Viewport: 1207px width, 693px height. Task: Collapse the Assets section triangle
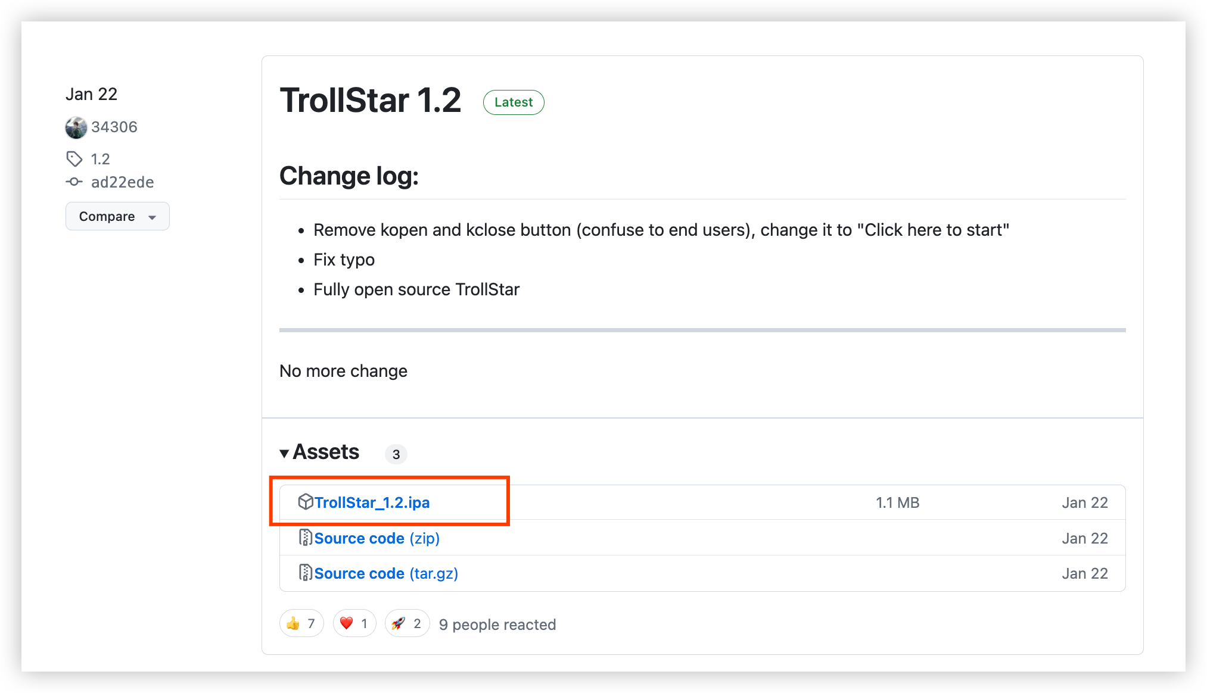[x=284, y=453]
